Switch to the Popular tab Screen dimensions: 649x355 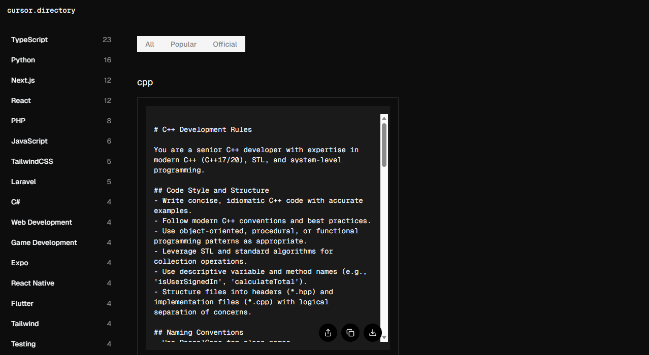point(183,44)
